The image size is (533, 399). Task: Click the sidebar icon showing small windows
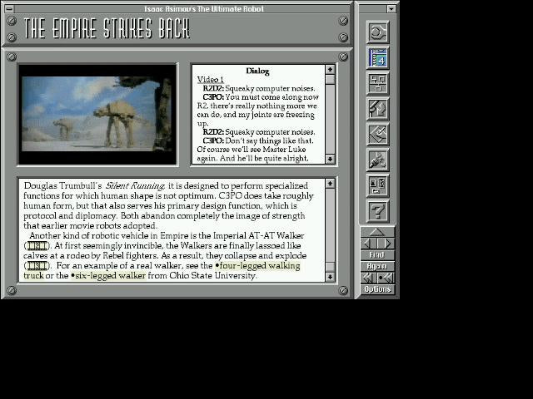click(377, 185)
